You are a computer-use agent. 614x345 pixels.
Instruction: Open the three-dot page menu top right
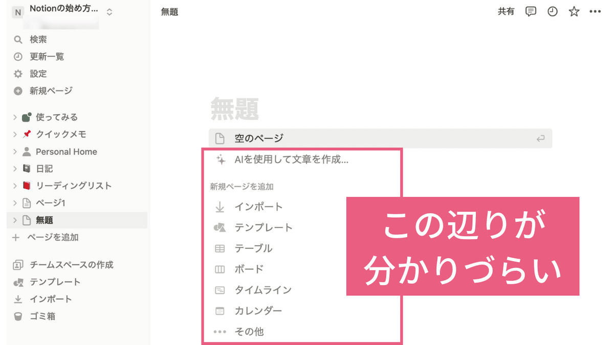pos(595,11)
